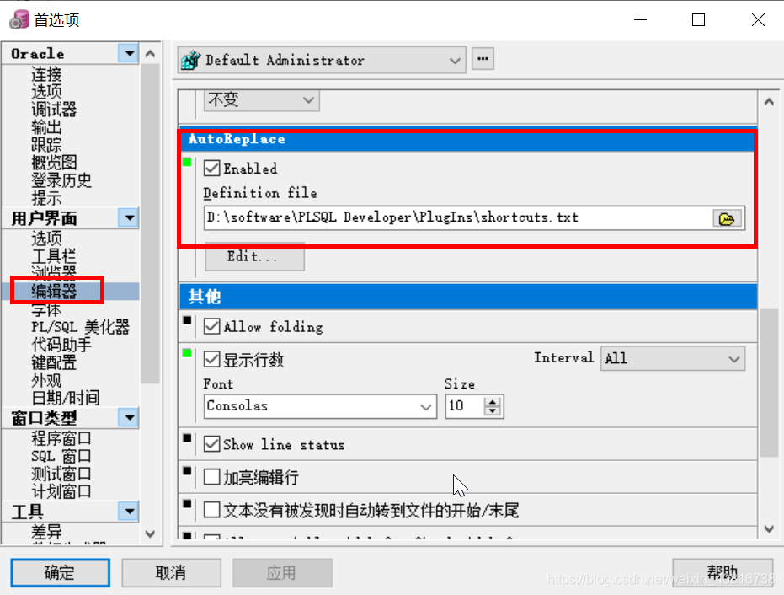Select 差异 under 工具

pyautogui.click(x=46, y=531)
